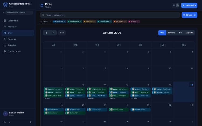Switch to Semana view
The width and height of the screenshot is (202, 126).
(x=172, y=33)
